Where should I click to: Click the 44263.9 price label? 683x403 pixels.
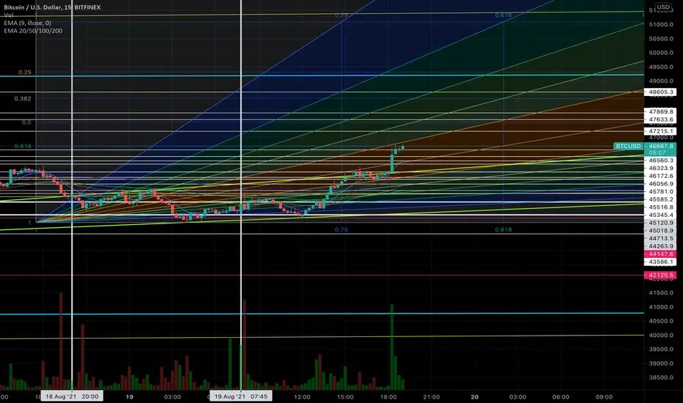[x=660, y=246]
